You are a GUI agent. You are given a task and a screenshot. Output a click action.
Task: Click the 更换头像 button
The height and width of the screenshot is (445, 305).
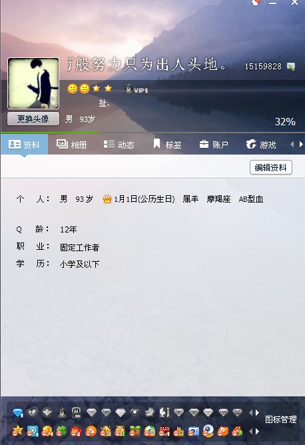[x=33, y=119]
